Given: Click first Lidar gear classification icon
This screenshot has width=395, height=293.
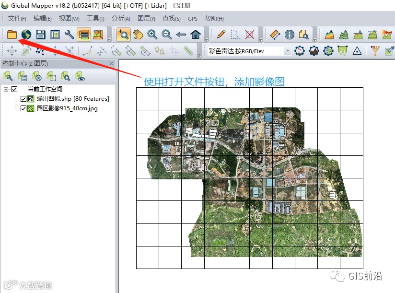Looking at the screenshot, I should pyautogui.click(x=300, y=51).
